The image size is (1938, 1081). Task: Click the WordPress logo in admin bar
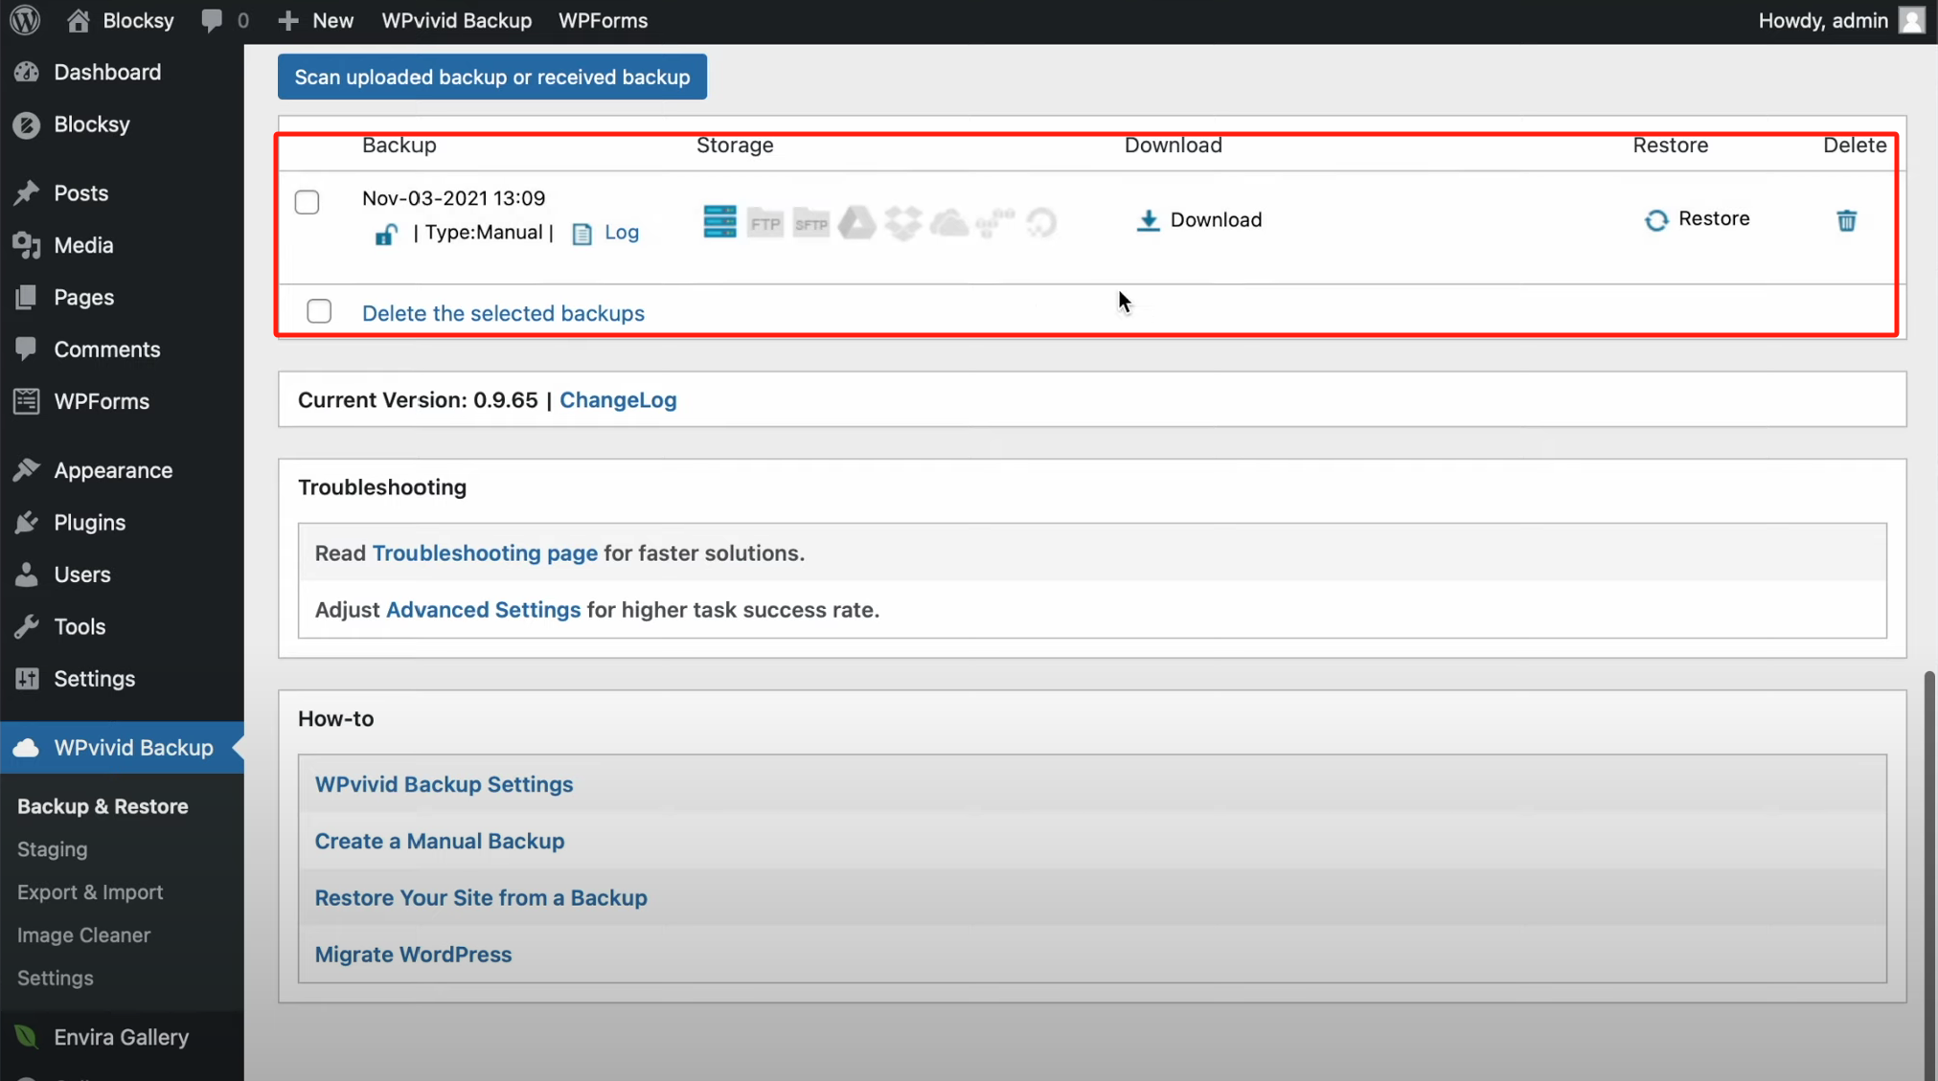coord(25,20)
